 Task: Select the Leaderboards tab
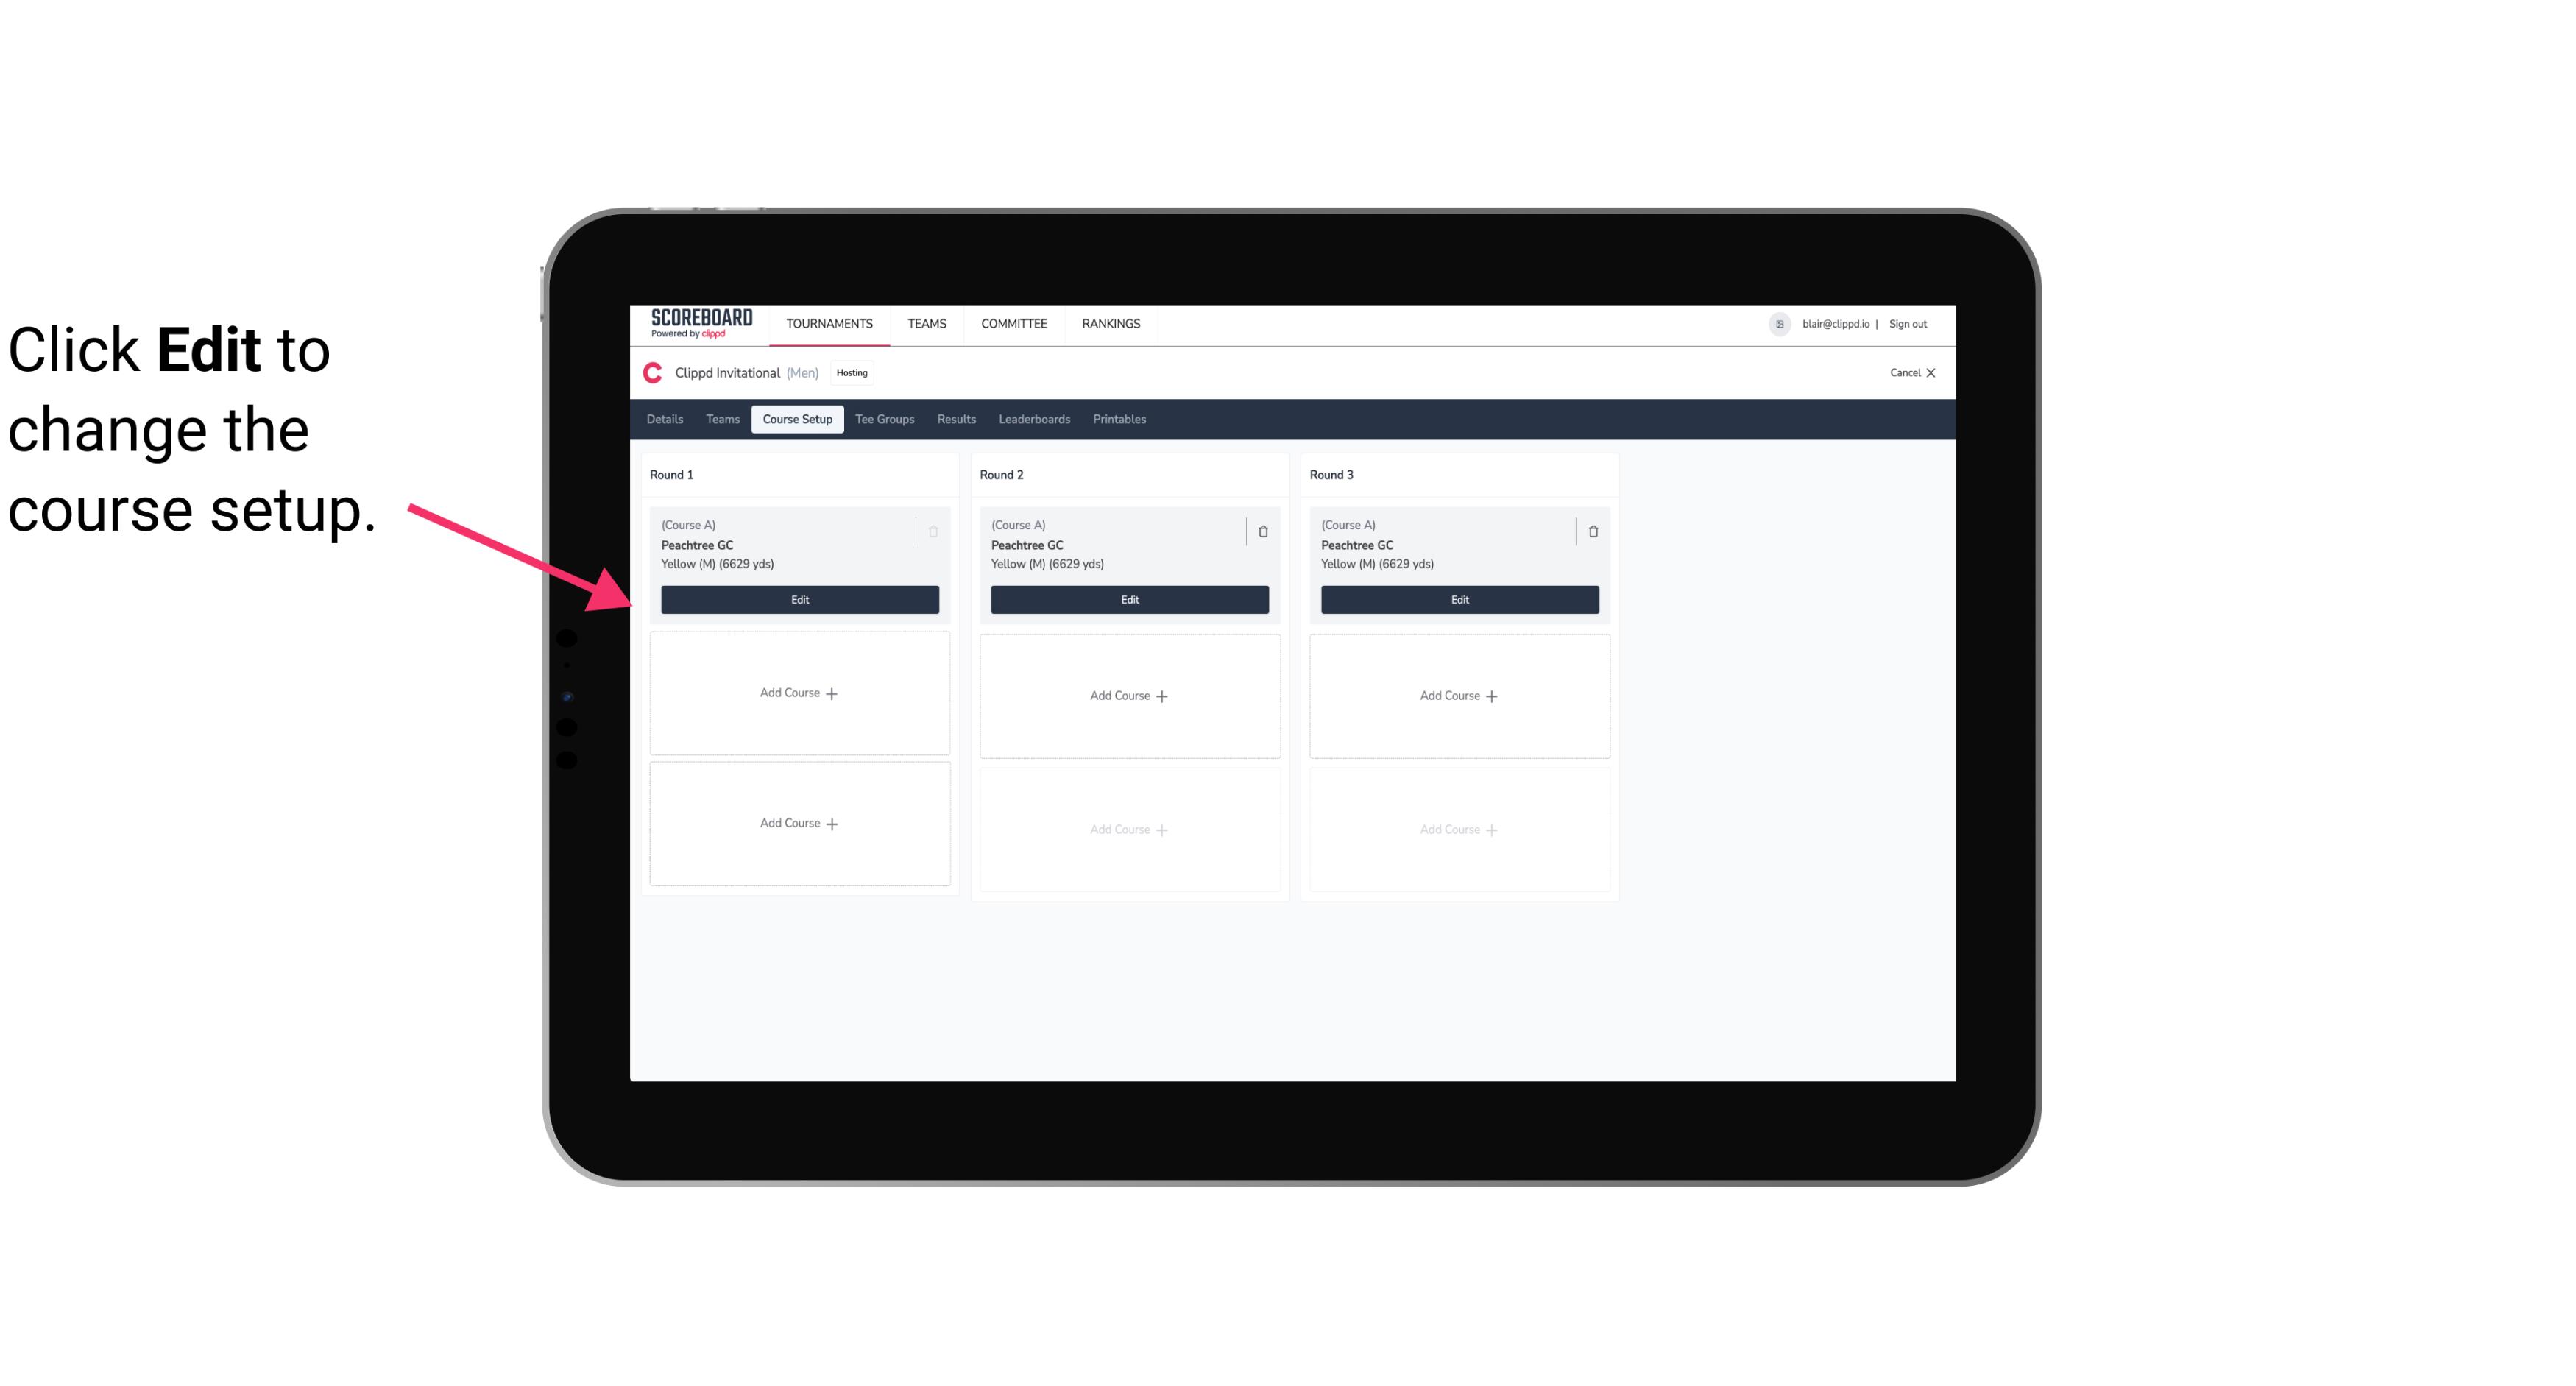tap(1036, 418)
